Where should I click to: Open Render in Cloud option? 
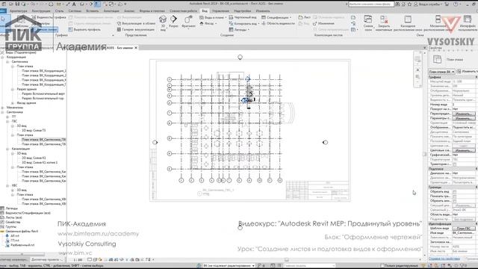pos(136,23)
